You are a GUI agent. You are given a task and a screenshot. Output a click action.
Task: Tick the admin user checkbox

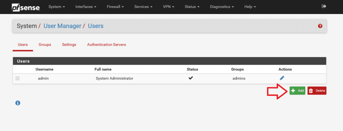pos(17,79)
